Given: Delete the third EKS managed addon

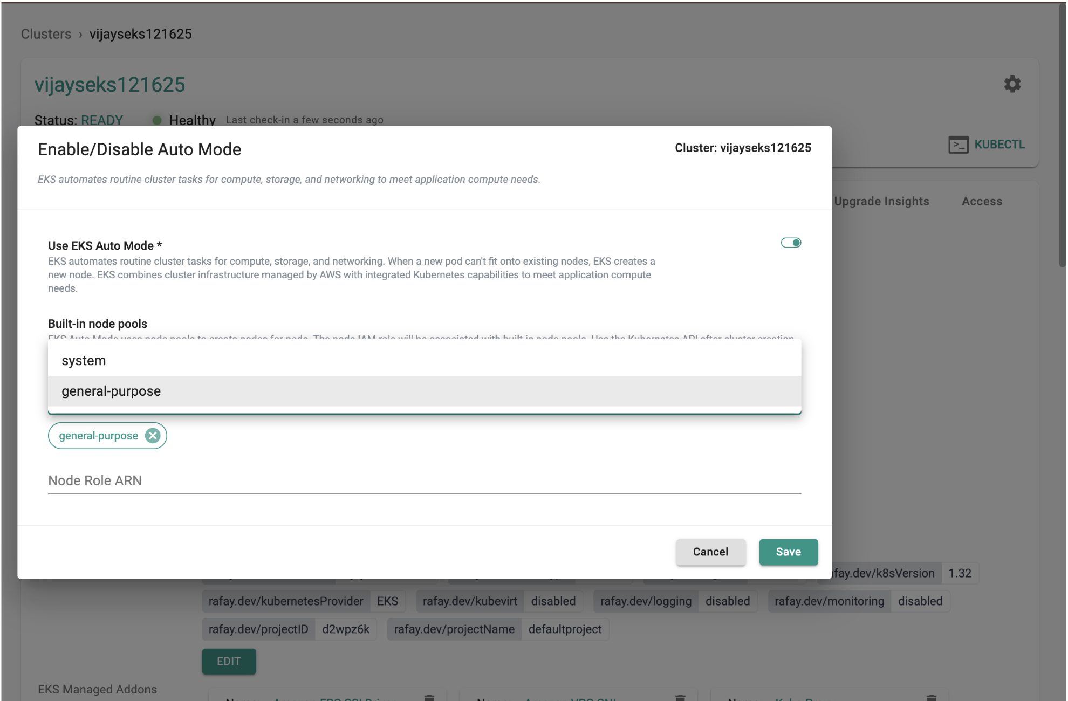Looking at the screenshot, I should coord(932,697).
